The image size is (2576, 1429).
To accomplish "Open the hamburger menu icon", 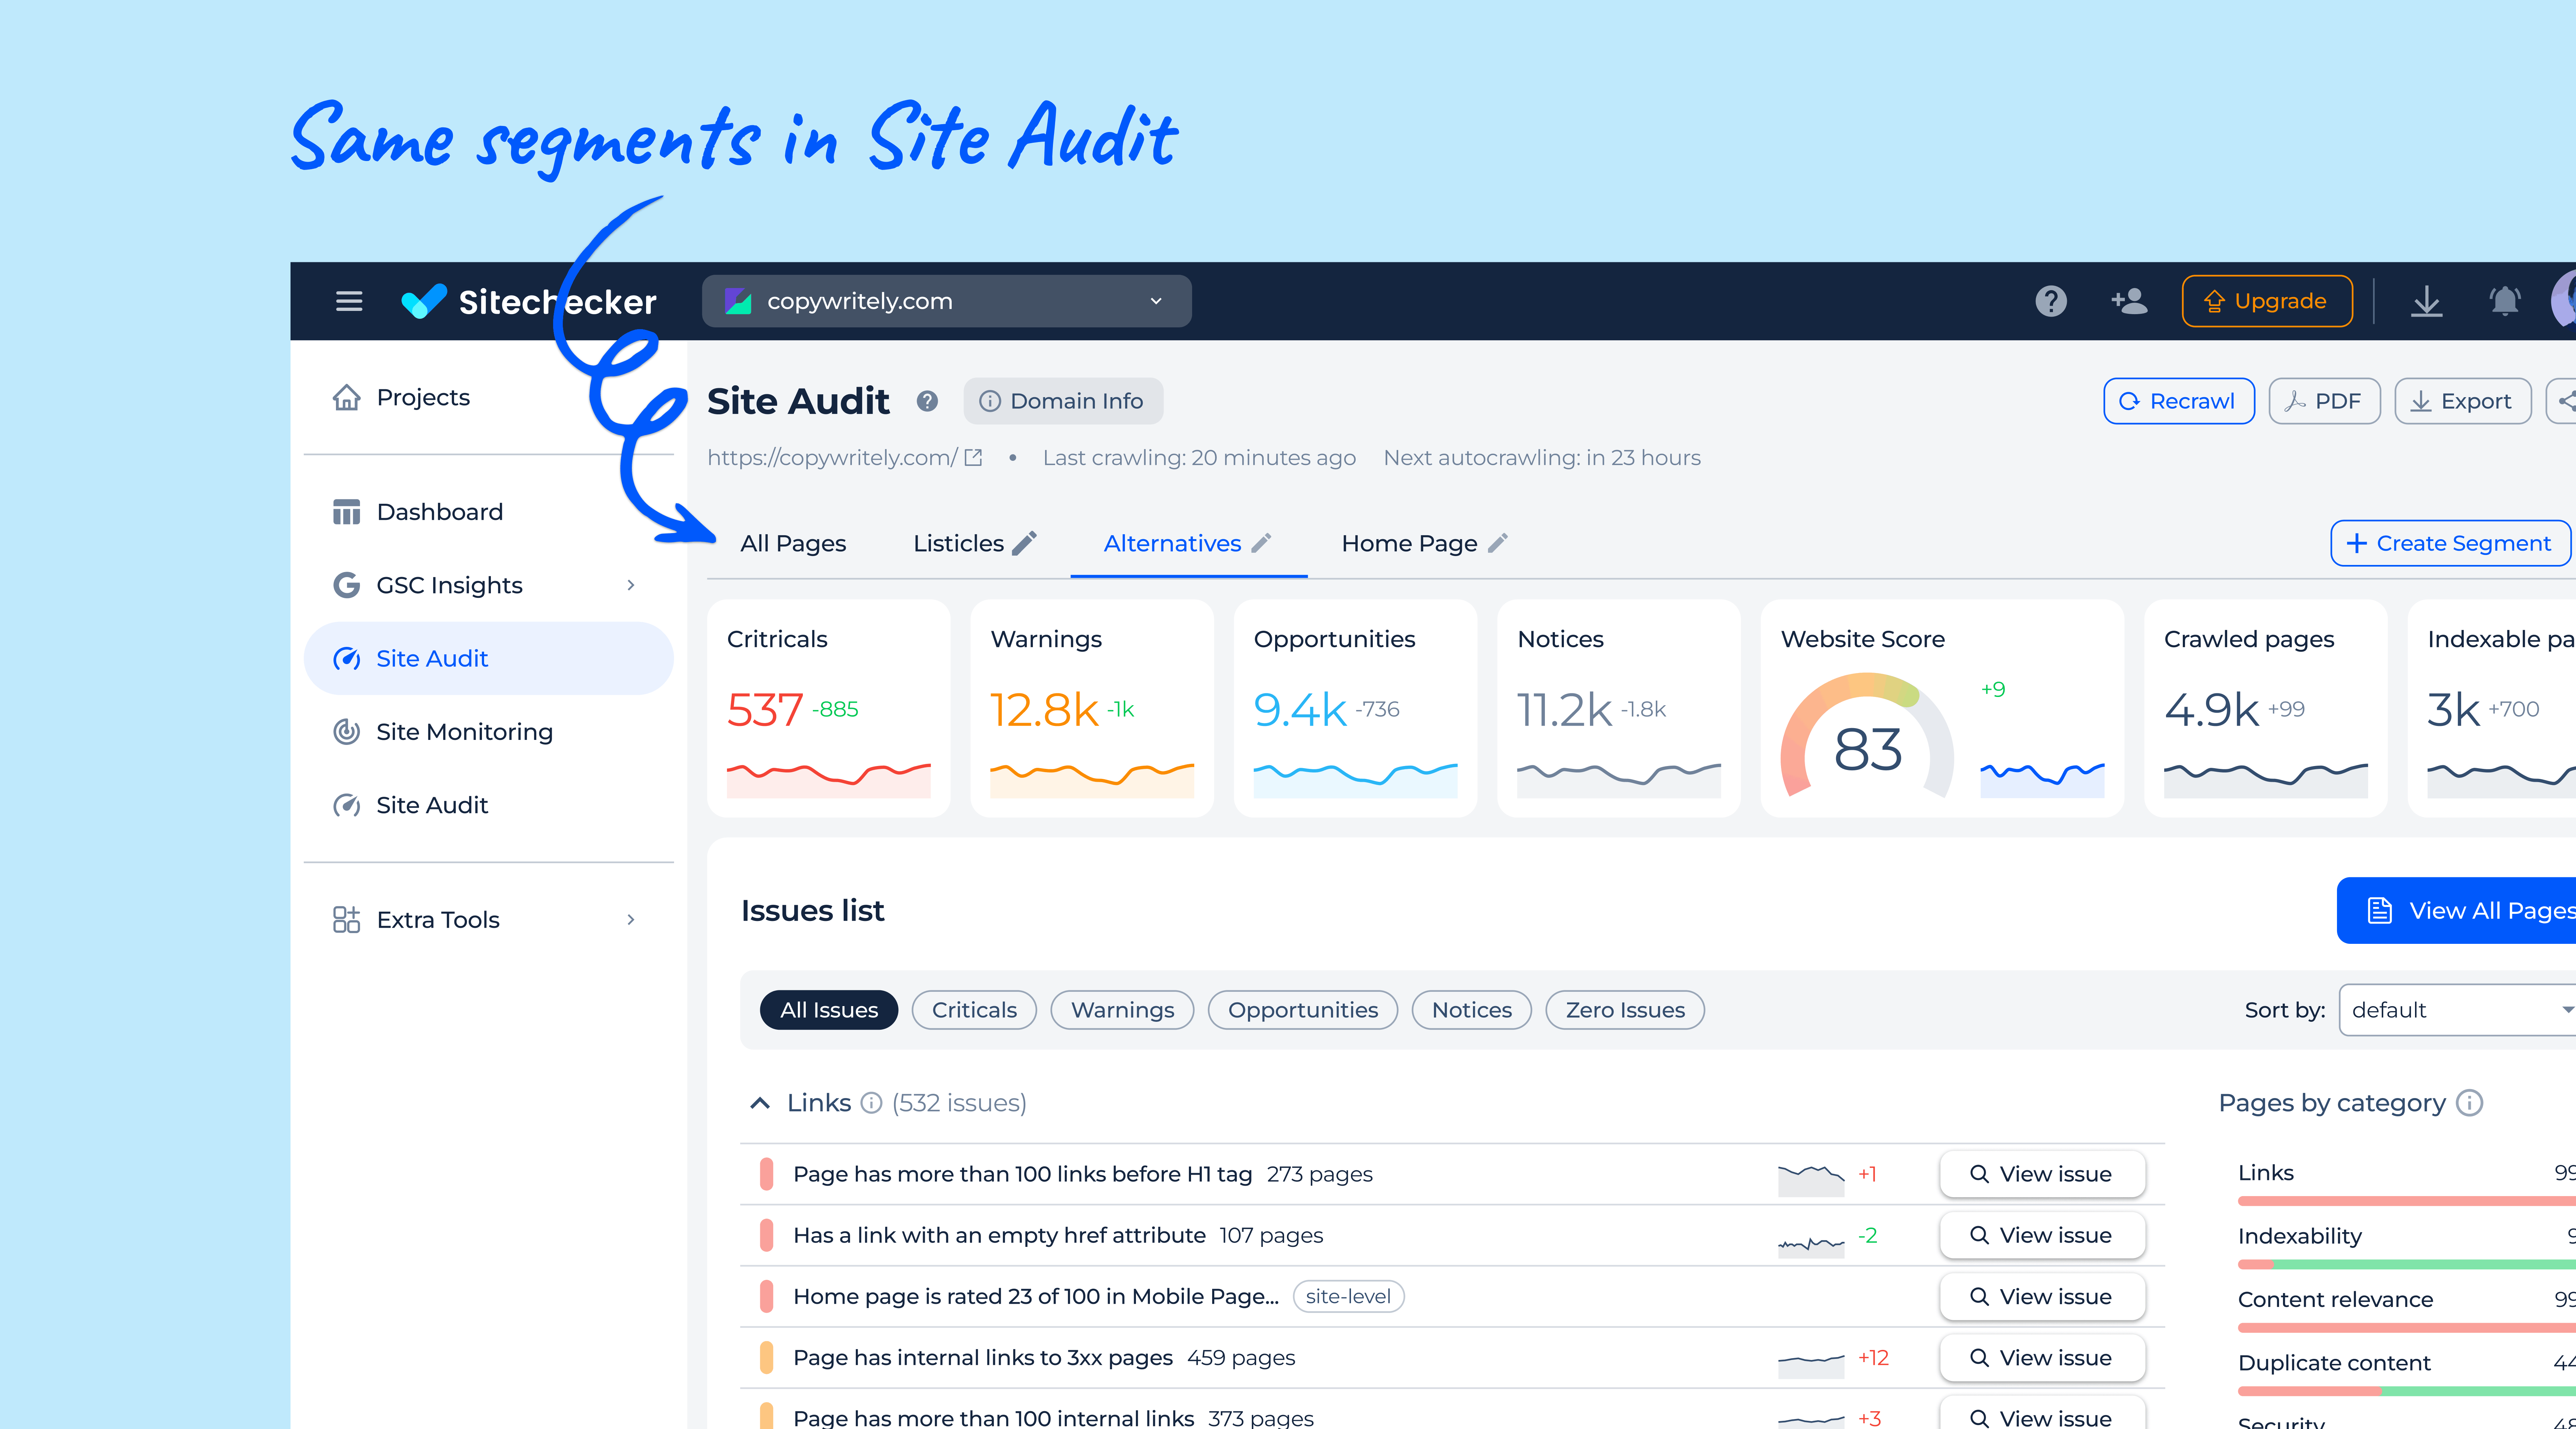I will pyautogui.click(x=348, y=301).
